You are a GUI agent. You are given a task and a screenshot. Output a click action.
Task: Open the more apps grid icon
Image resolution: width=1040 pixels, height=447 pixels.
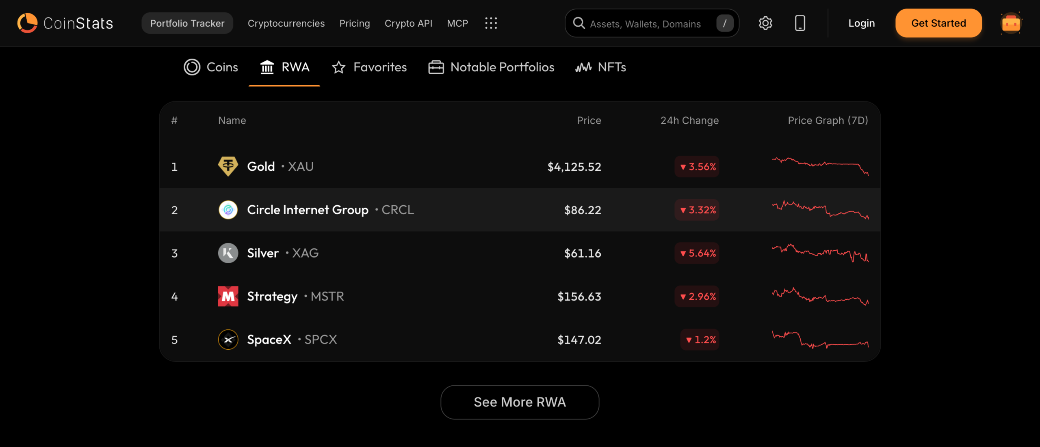(x=491, y=23)
